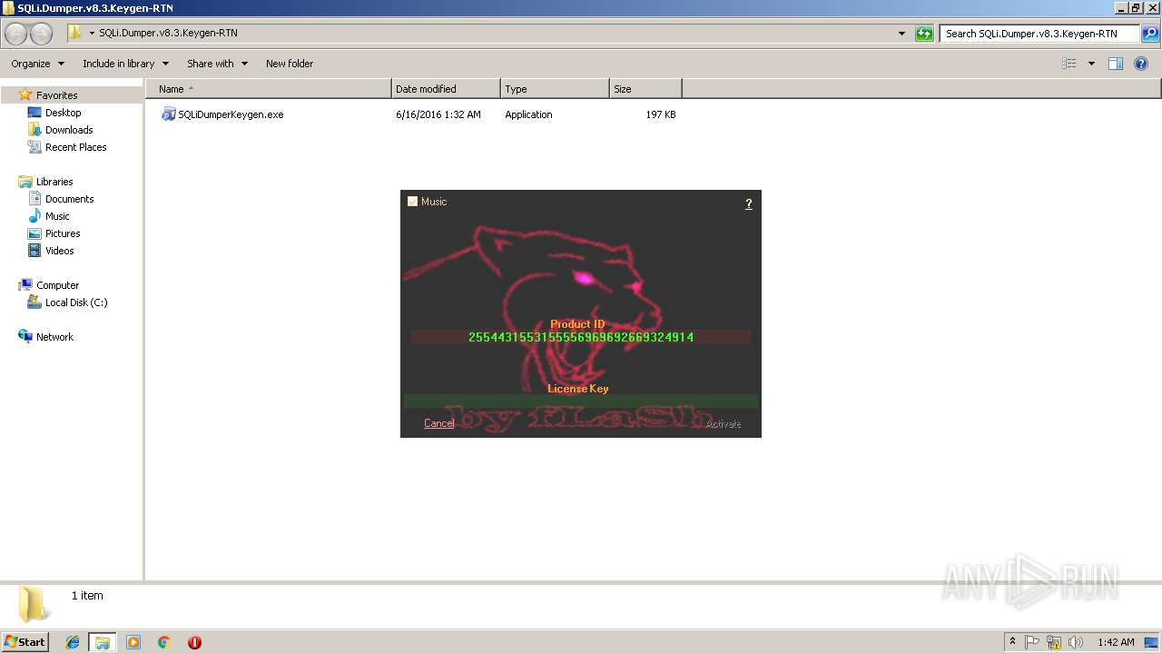1162x654 pixels.
Task: Click the SQLiDumperKeygen.exe application icon
Action: (168, 114)
